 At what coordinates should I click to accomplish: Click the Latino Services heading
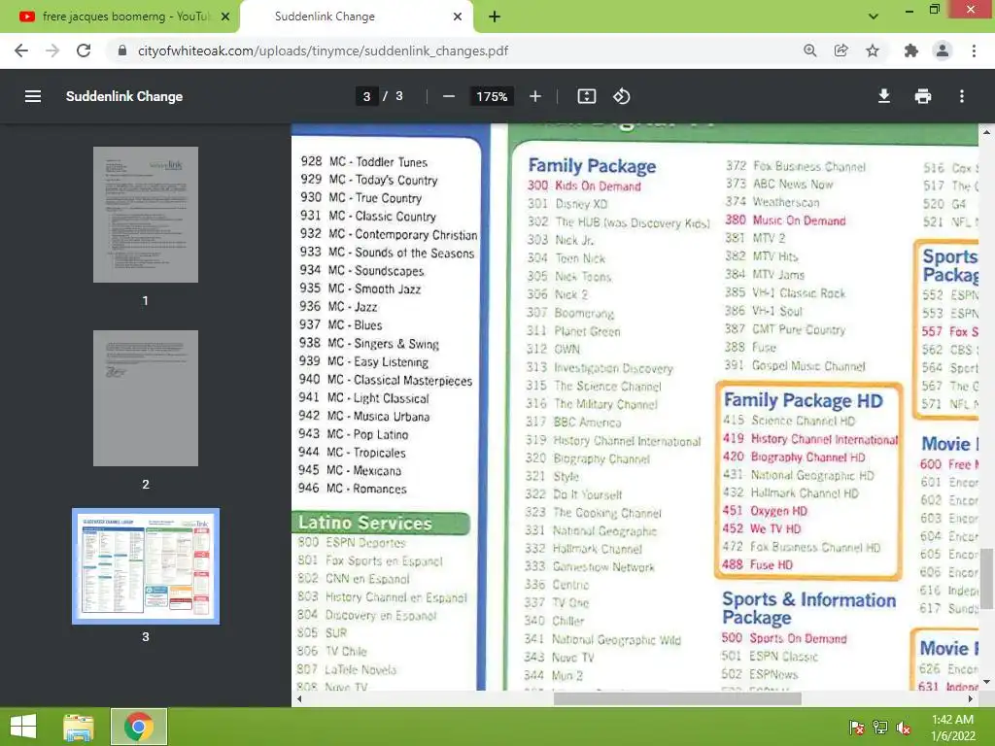point(365,523)
